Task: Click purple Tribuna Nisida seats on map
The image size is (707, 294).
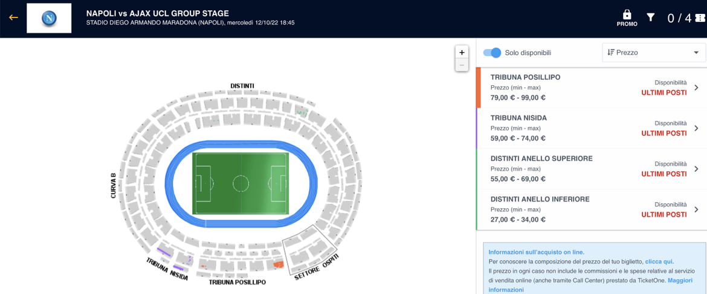Action: coord(164,252)
